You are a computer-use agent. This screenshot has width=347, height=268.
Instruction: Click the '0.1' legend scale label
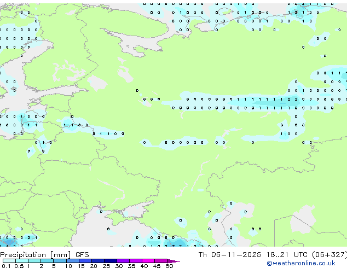(x=6, y=266)
